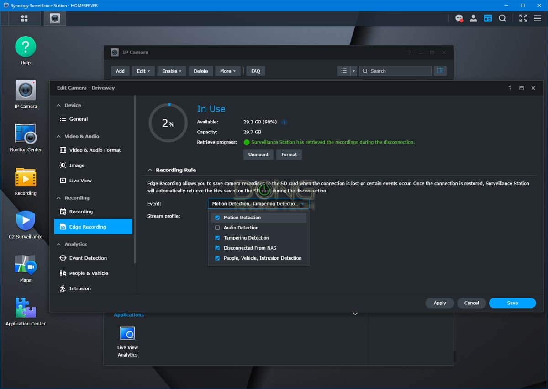548x389 pixels.
Task: Open Intrusion settings in sidebar
Action: 93,288
